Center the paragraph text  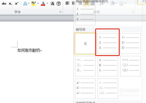point(73,3)
